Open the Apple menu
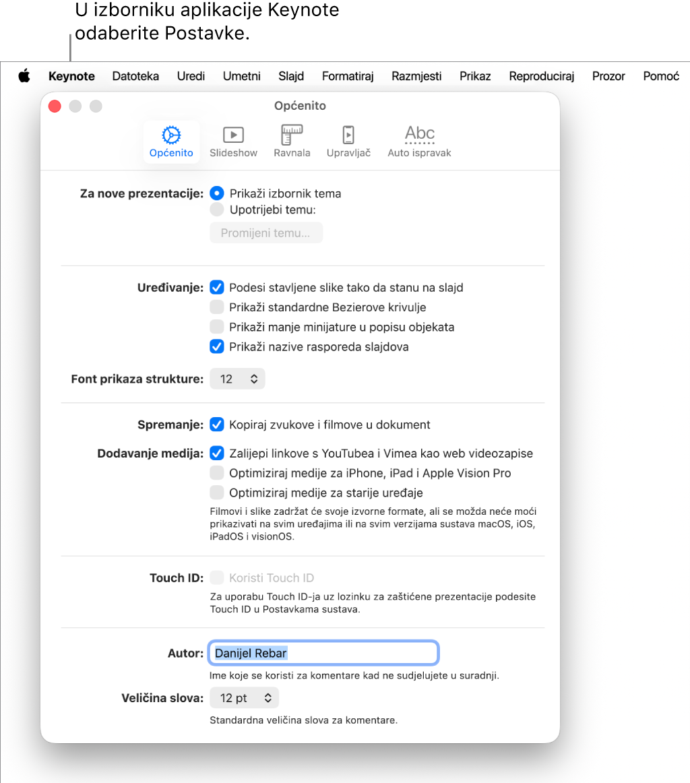Screen dimensions: 690x783 click(24, 76)
